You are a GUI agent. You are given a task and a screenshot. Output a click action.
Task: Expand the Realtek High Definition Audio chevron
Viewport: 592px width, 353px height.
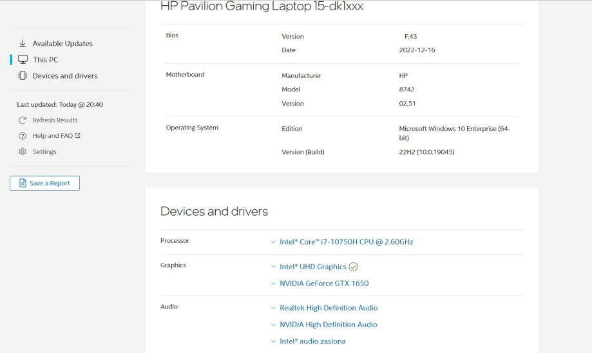coord(274,308)
